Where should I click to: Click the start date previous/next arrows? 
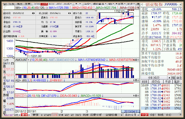pyautogui.click(x=33, y=13)
